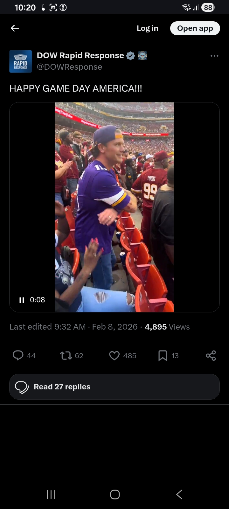
Task: Open the 4,895 Views count
Action: point(167,327)
